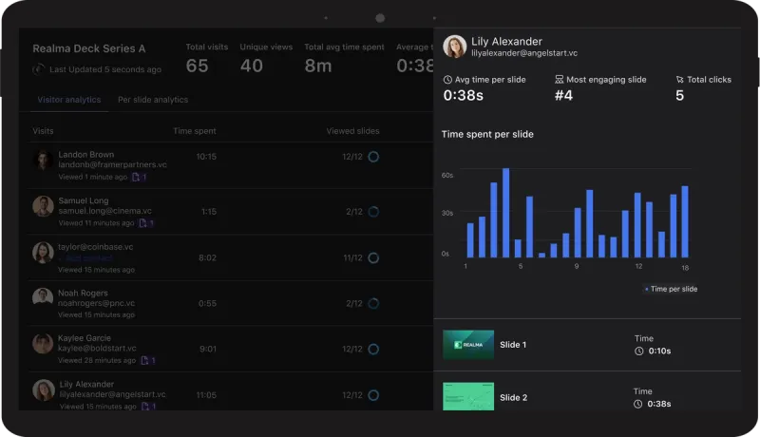
Task: Open Landon Brown's visitor name
Action: coord(86,154)
